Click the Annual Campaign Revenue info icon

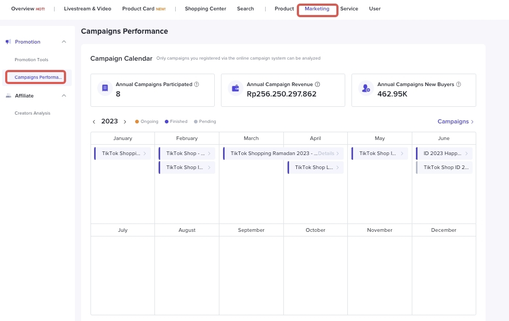317,84
